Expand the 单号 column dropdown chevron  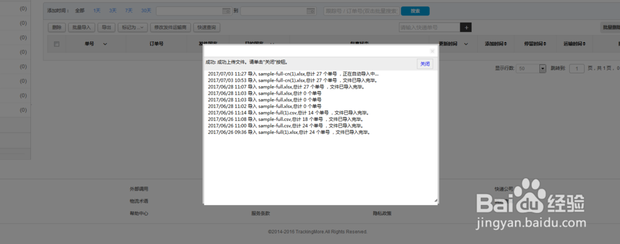click(105, 44)
